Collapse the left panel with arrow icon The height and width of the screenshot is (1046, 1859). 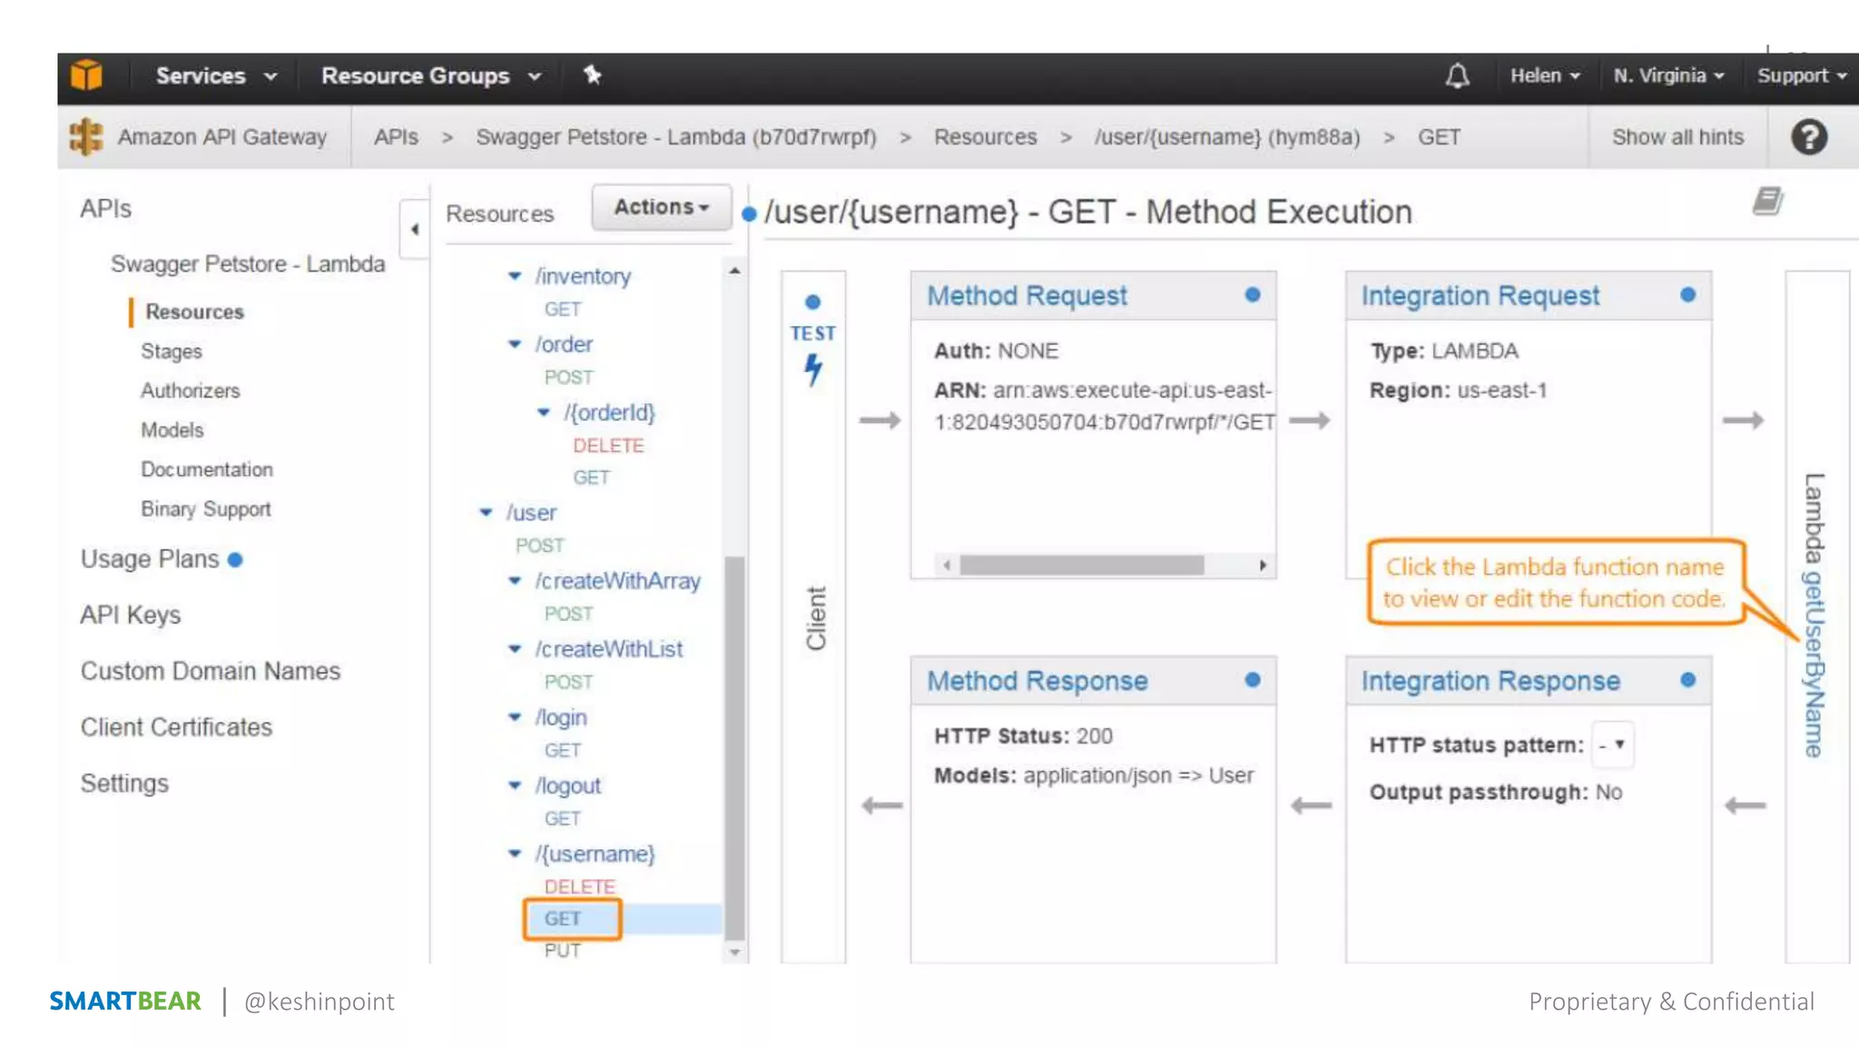[x=415, y=230]
